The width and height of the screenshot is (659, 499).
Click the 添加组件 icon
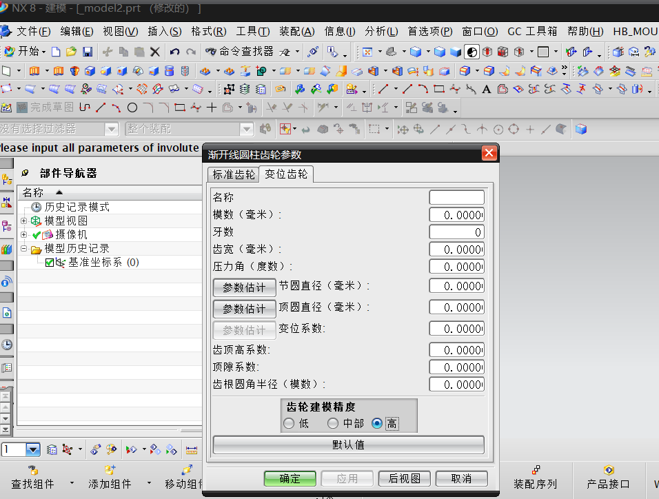[110, 470]
